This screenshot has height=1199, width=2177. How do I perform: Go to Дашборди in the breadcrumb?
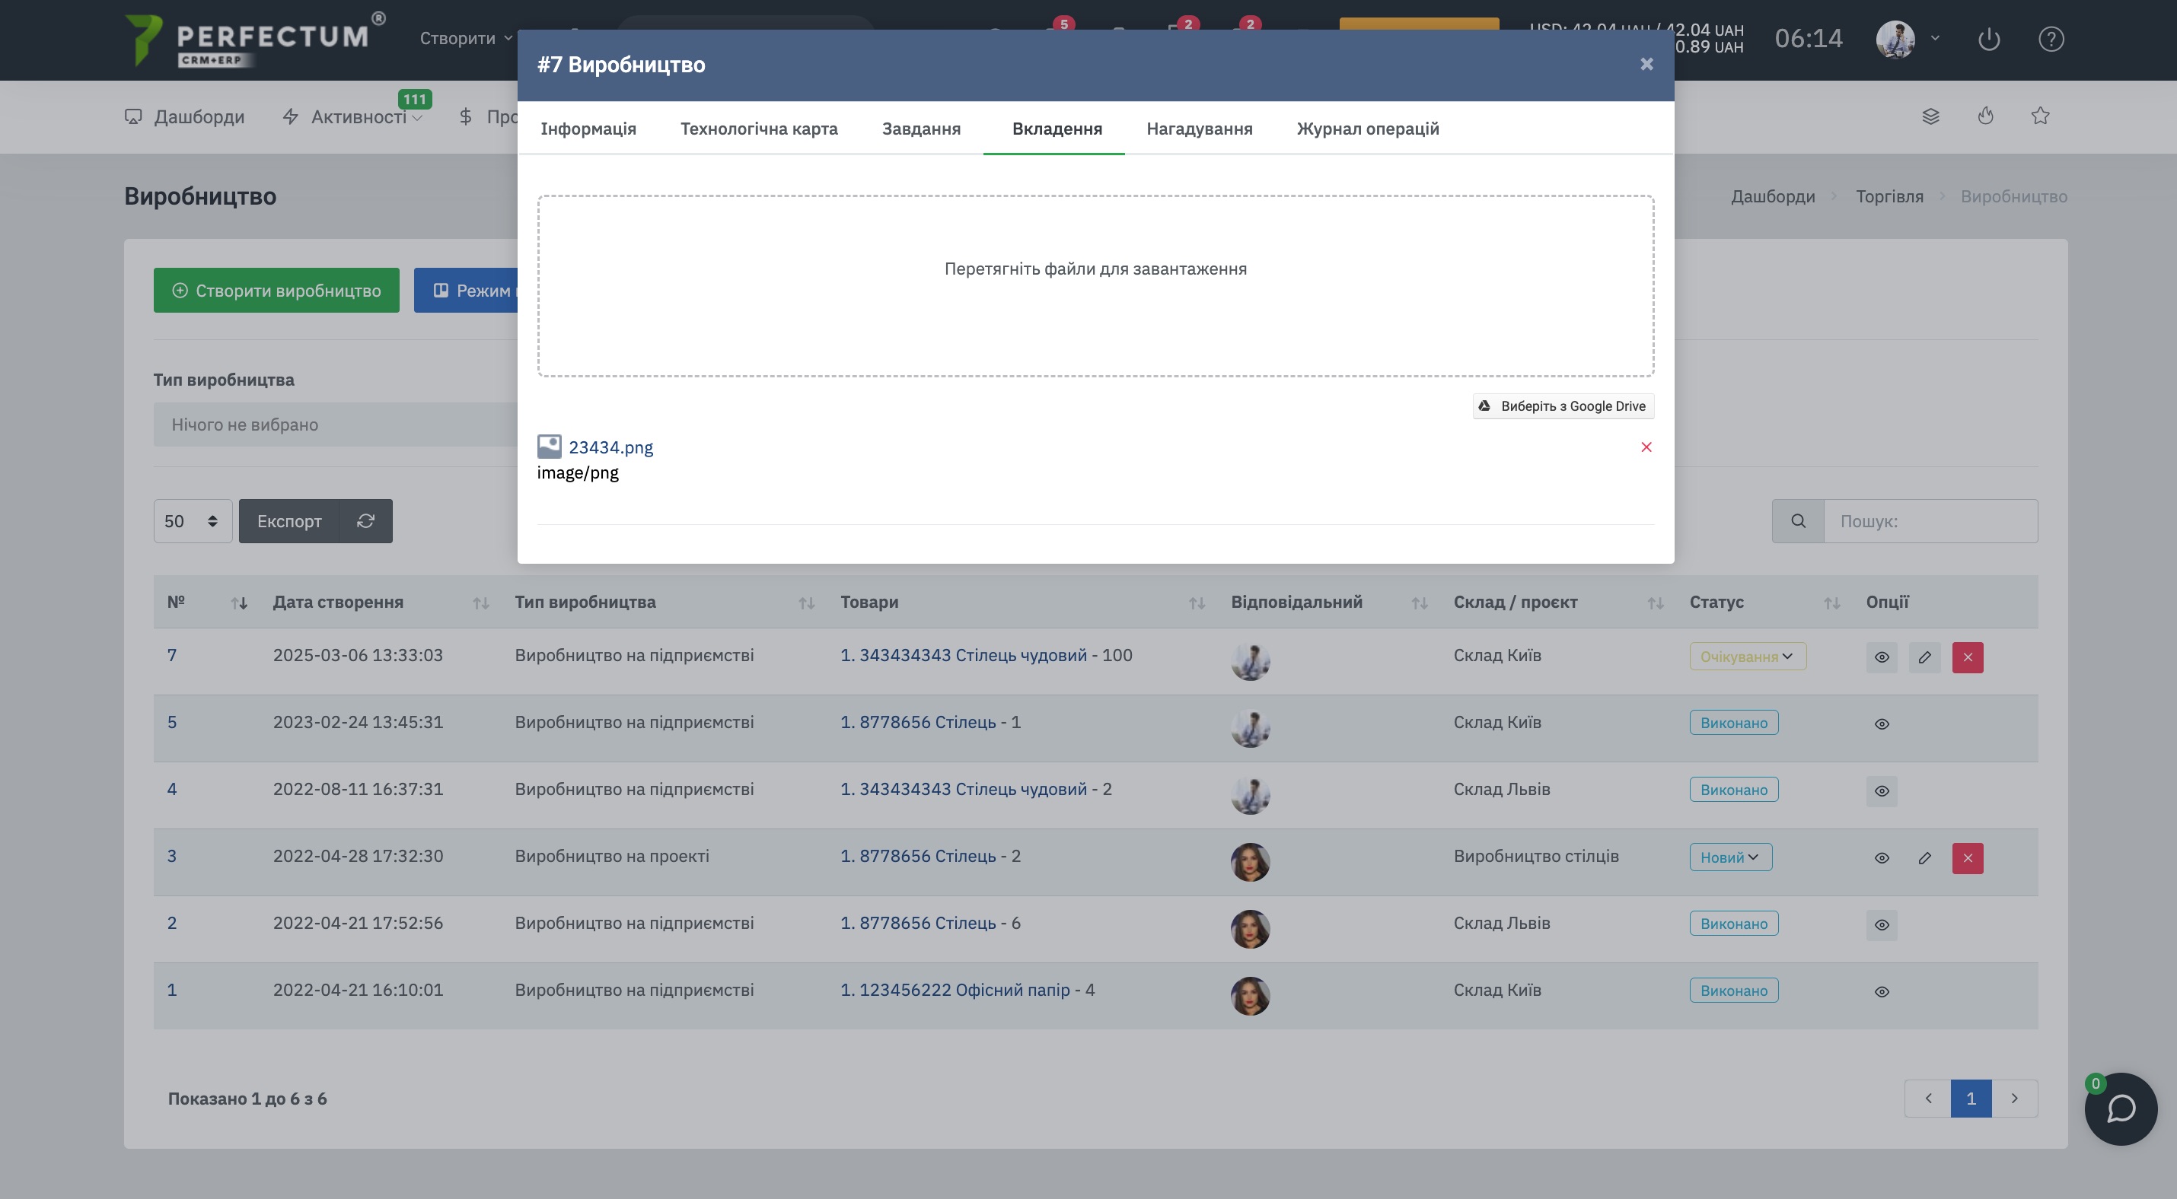coord(1772,196)
